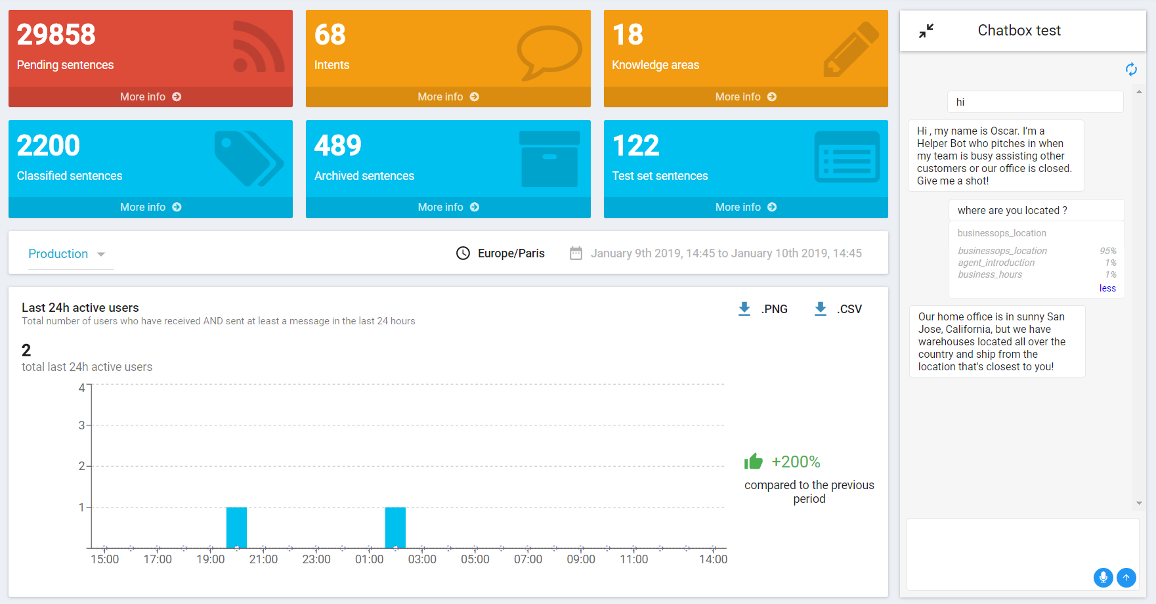Open the January 9th to 10th date range

click(726, 253)
